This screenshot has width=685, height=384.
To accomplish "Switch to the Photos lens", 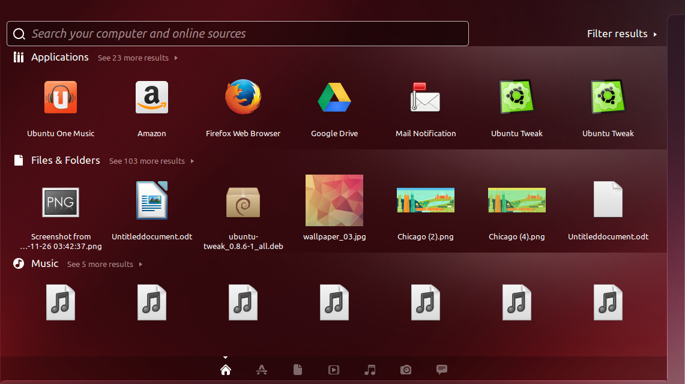I will pyautogui.click(x=406, y=370).
